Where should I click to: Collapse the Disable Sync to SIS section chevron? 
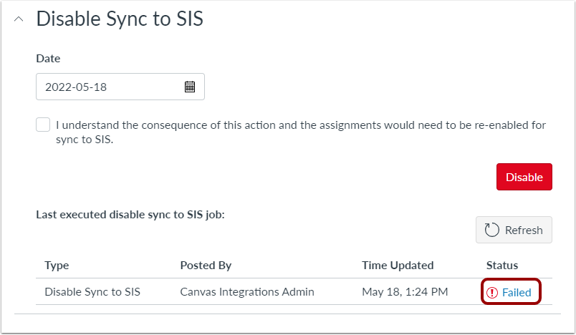(19, 19)
